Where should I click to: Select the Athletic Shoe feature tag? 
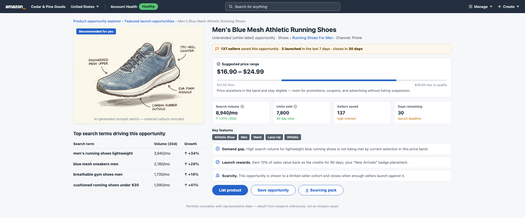(224, 137)
